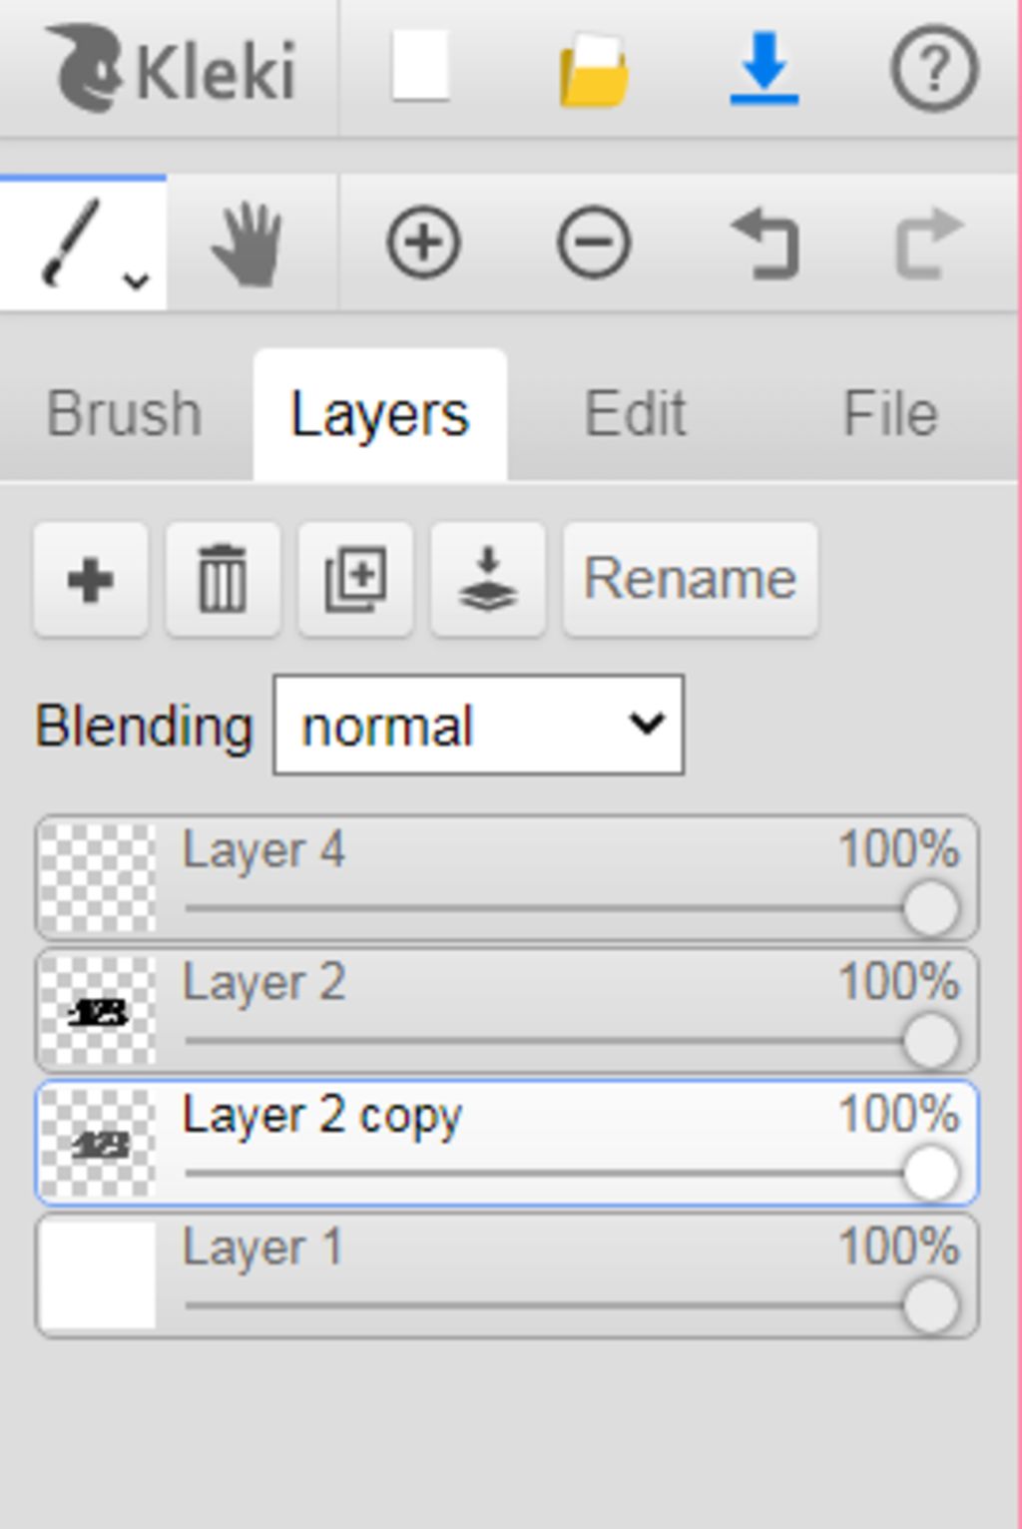
Task: Switch to the Brush tab
Action: coord(125,414)
